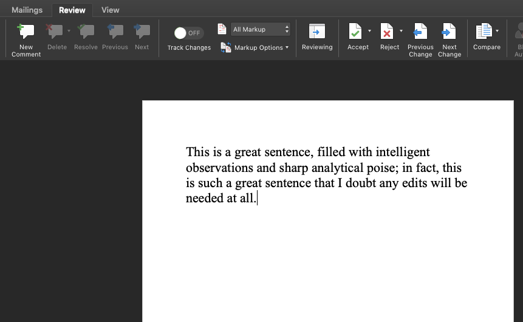523x322 pixels.
Task: Click the Compare documents icon
Action: pyautogui.click(x=484, y=31)
